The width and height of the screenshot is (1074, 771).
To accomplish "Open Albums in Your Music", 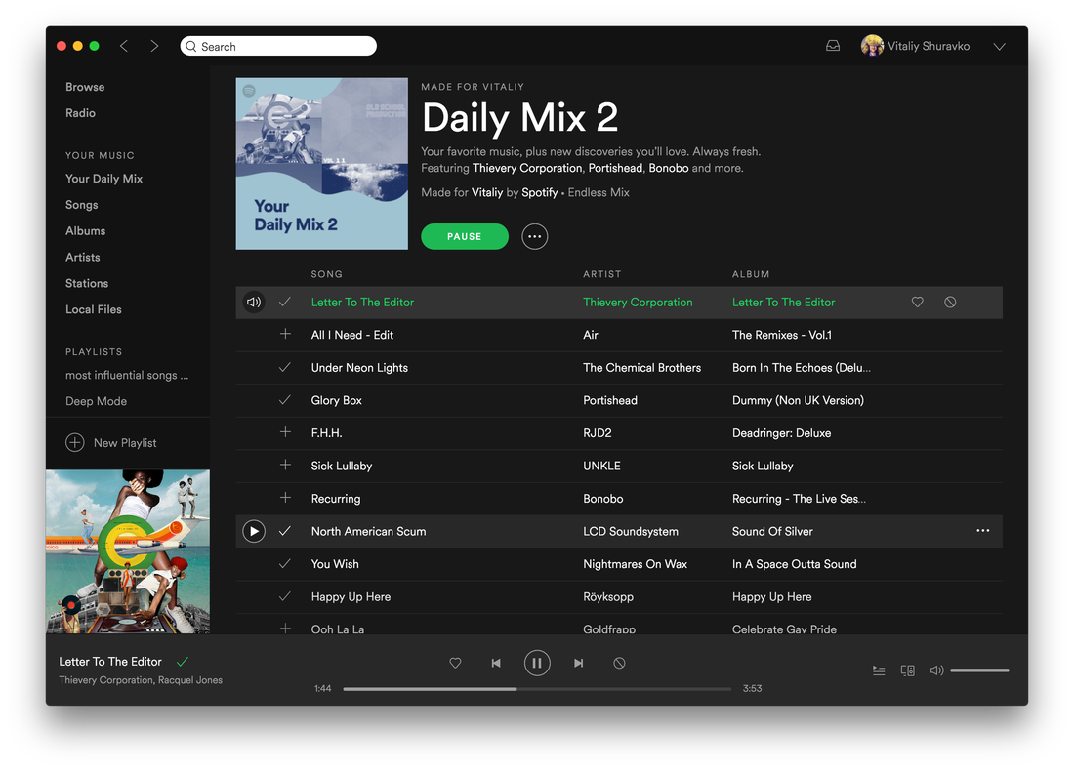I will 86,230.
